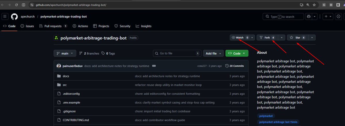This screenshot has width=345, height=126.
Task: Open the Copilot chat icon
Action: (309, 17)
